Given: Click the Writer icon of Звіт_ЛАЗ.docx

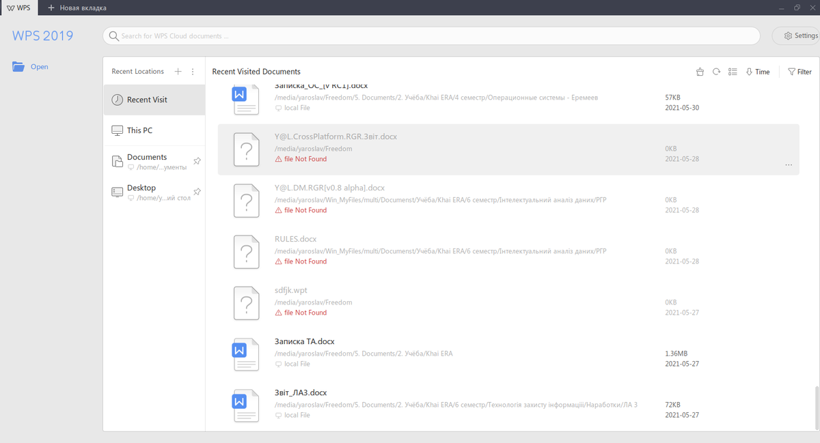Looking at the screenshot, I should click(x=246, y=405).
